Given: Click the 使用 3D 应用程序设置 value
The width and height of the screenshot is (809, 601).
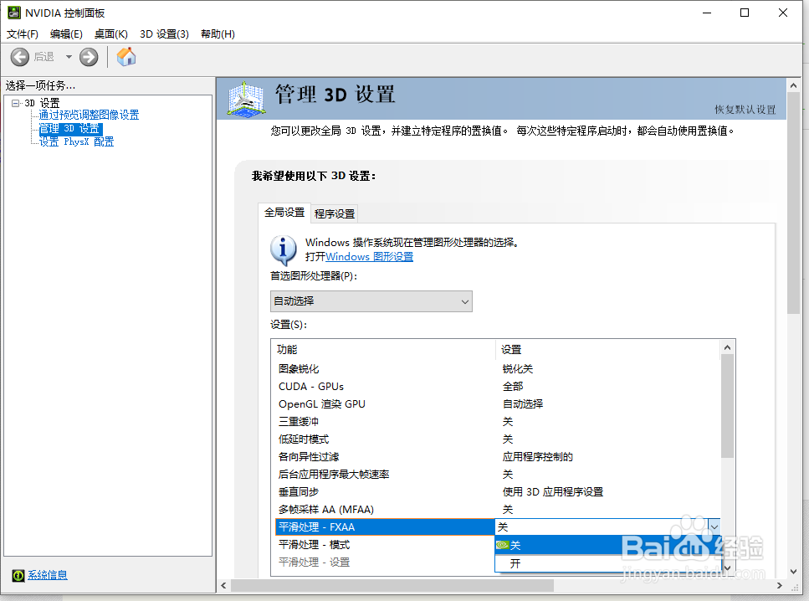Looking at the screenshot, I should (552, 492).
